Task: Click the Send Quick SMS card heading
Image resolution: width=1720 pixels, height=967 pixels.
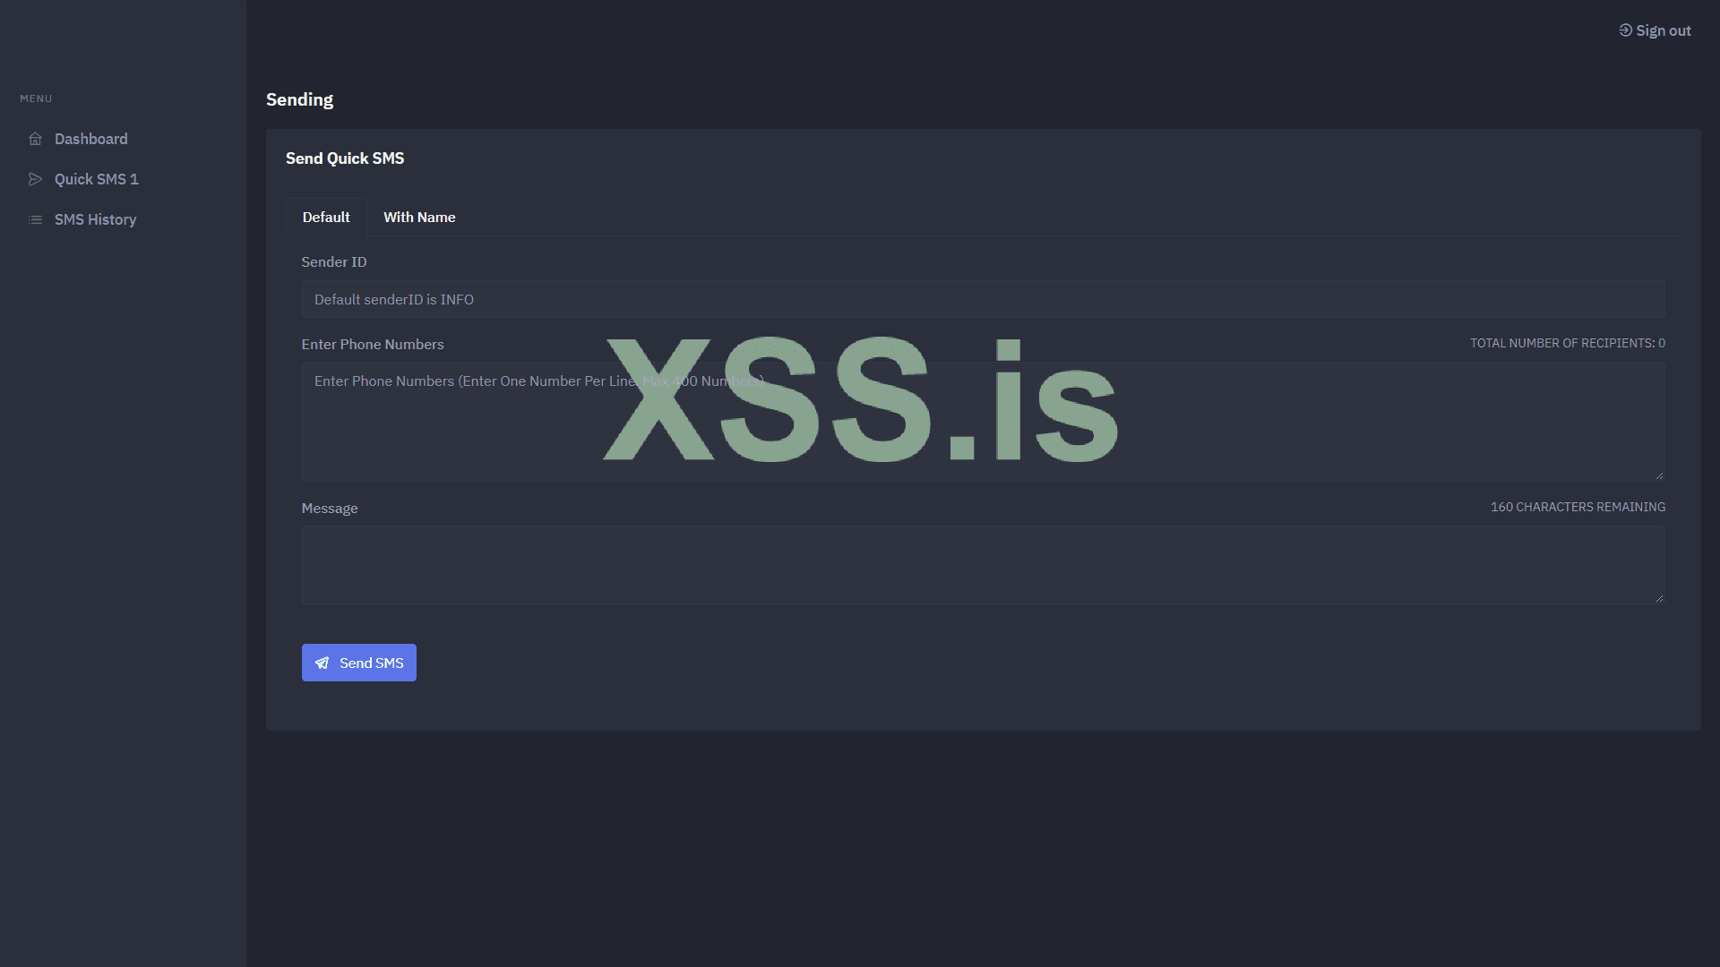Action: 345,158
